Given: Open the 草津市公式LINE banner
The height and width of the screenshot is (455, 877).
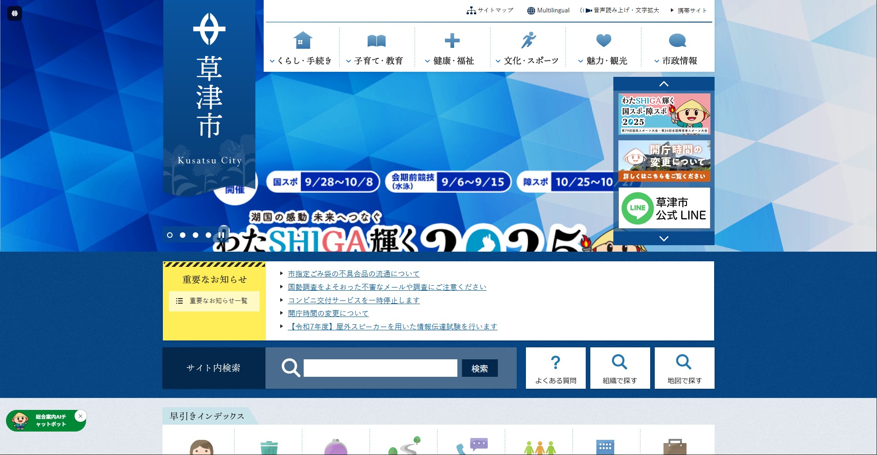Looking at the screenshot, I should (x=664, y=208).
